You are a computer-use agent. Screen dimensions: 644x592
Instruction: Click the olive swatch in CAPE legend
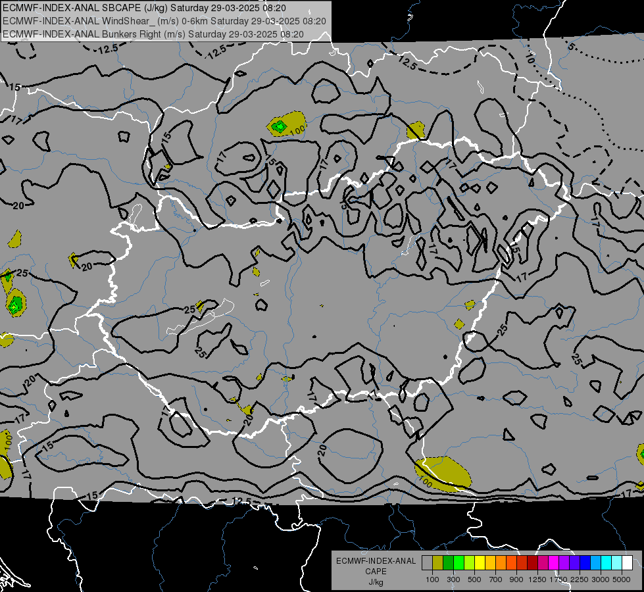pos(437,562)
